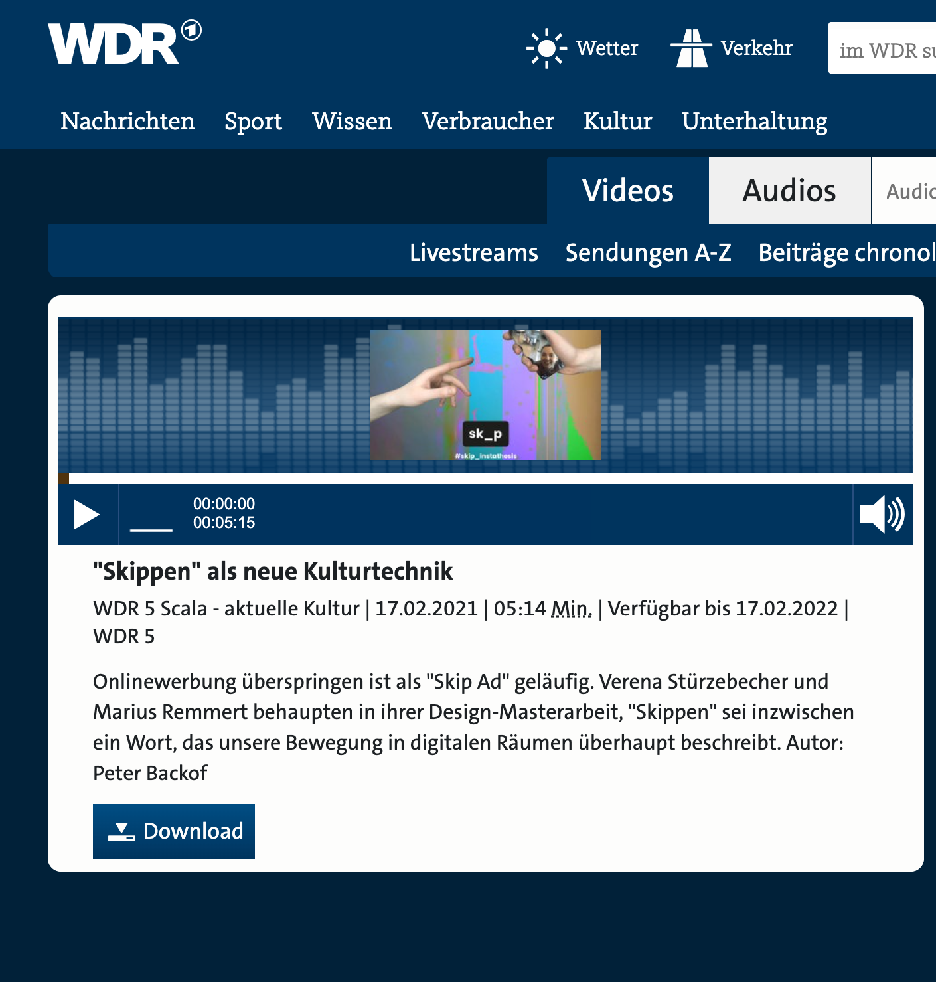
Task: Click title "Skippen" als neue Kulturtechnik
Action: click(x=273, y=572)
